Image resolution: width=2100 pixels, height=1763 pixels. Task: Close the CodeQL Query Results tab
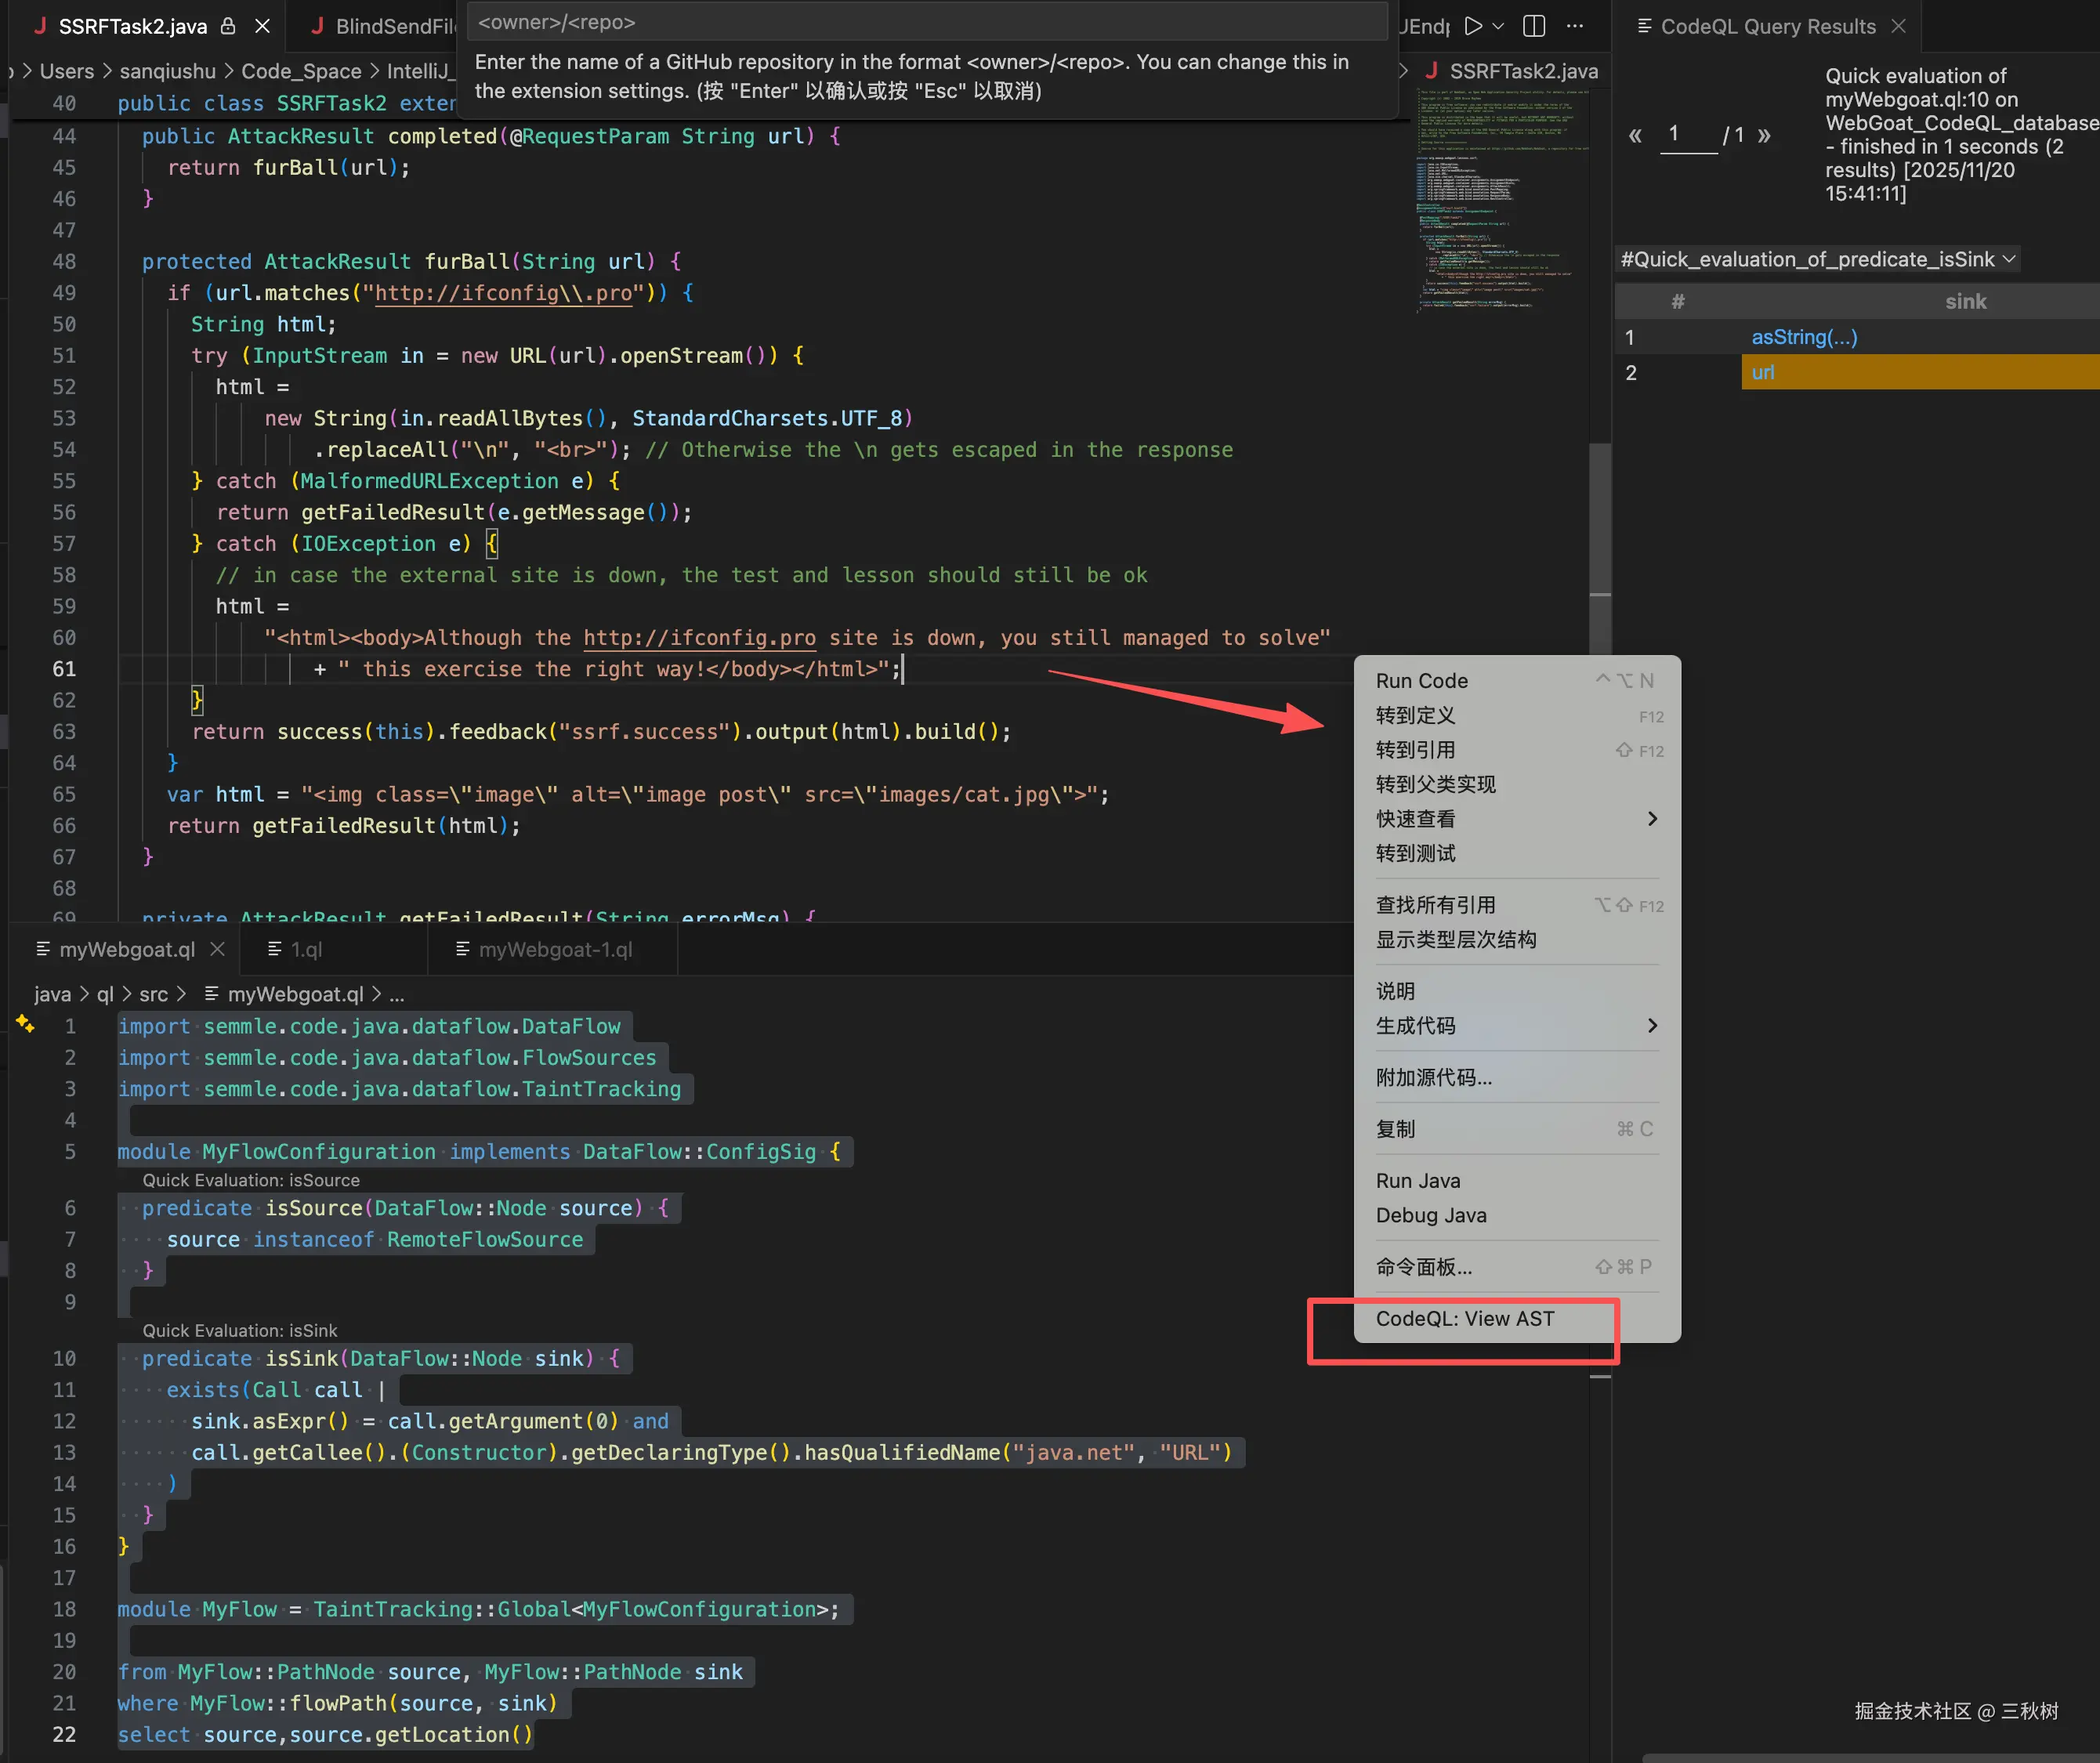tap(1899, 26)
